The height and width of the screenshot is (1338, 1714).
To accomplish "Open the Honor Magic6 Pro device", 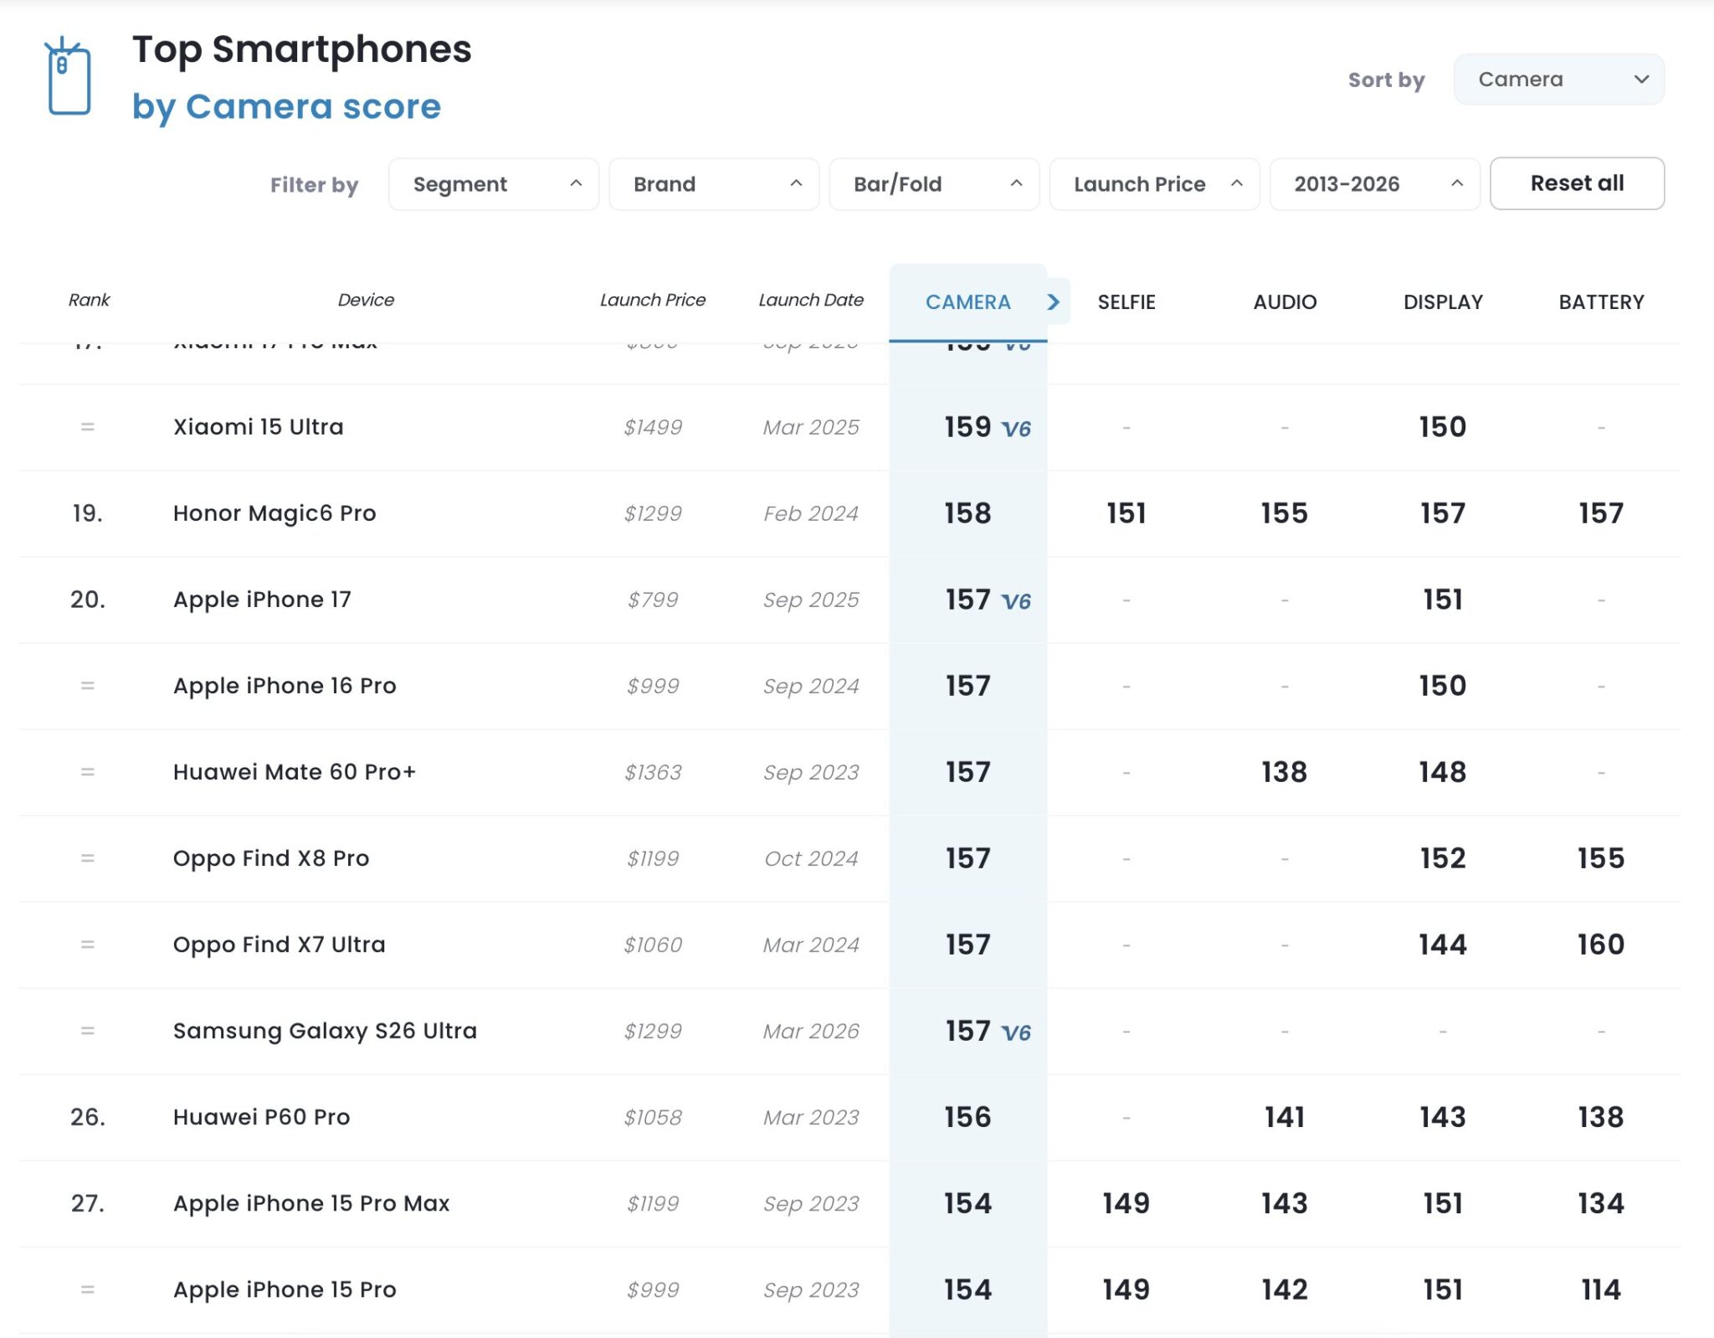I will tap(275, 513).
